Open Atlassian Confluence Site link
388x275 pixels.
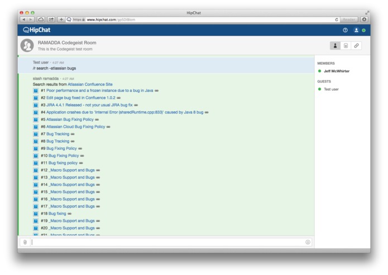90,85
